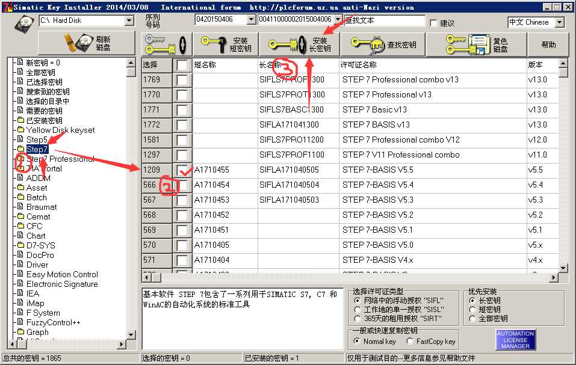Viewport: 576px width, 365px height.
Task: Select all keys priority radio button
Action: coord(472,319)
